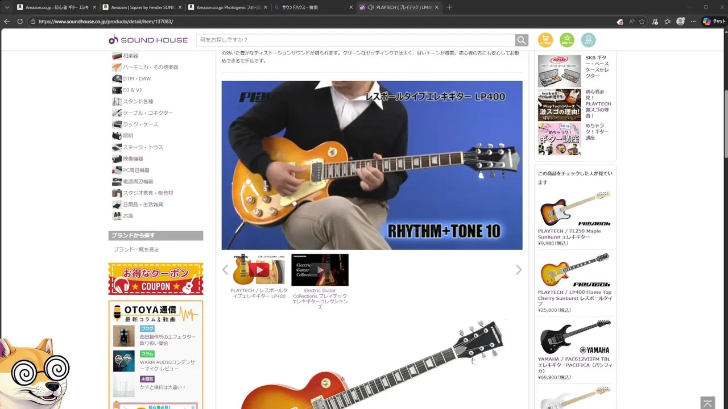Open the green favorites star icon

(x=567, y=40)
